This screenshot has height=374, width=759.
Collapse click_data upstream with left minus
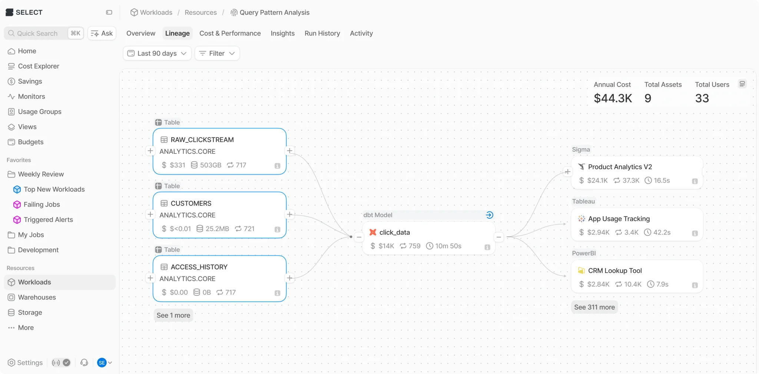click(359, 237)
